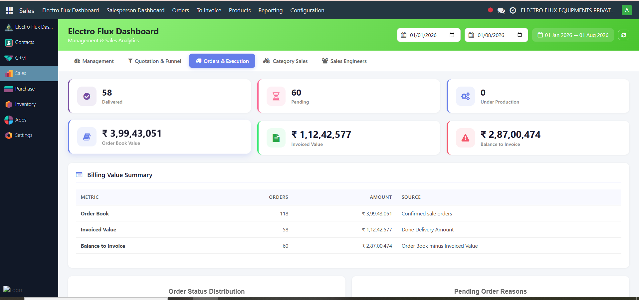Click the 60 Pending card
The height and width of the screenshot is (300, 639).
pyautogui.click(x=348, y=96)
